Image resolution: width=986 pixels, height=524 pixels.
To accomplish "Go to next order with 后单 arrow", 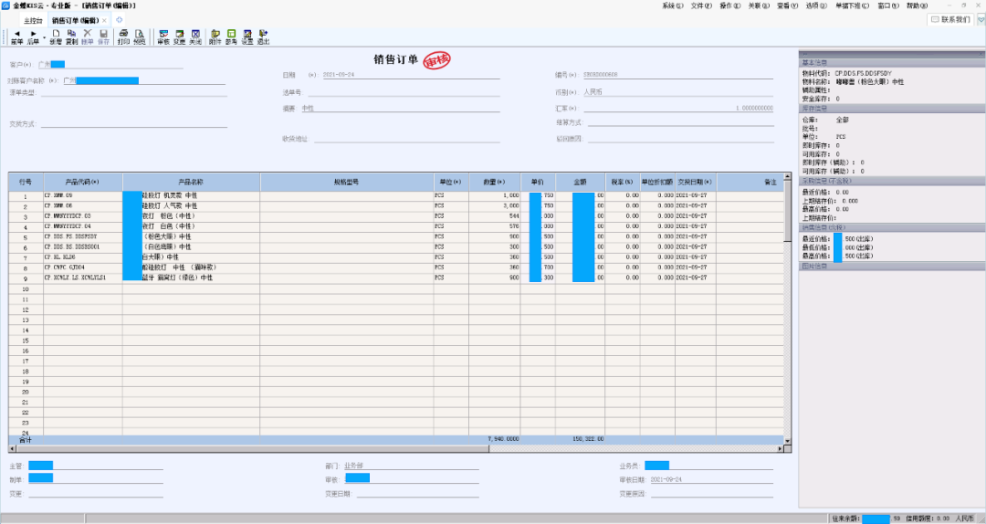I will pos(33,37).
